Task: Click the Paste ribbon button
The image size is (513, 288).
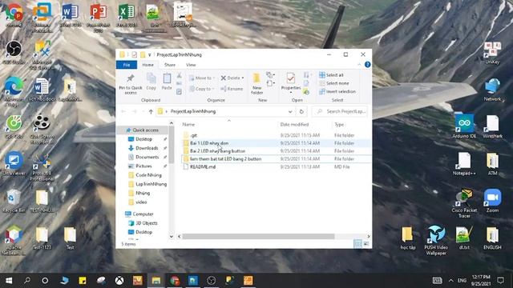Action: [167, 82]
